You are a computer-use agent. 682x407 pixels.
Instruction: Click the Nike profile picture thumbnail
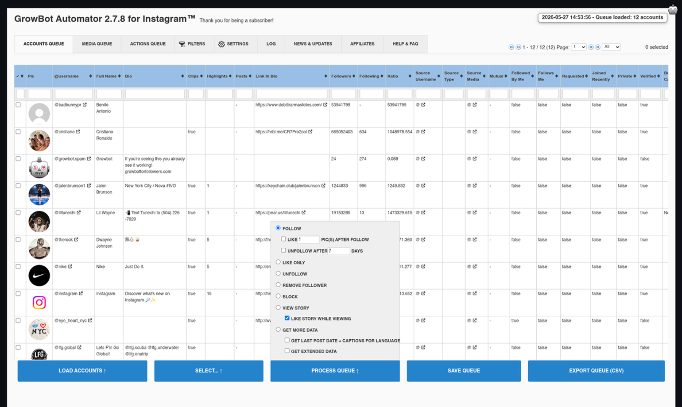point(39,276)
